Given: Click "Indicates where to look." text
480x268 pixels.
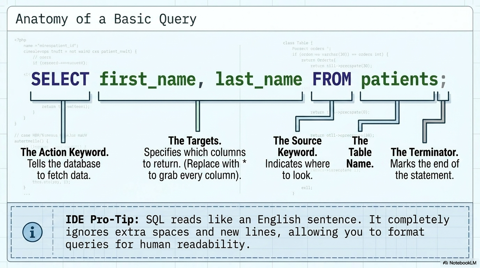Looking at the screenshot, I should click(297, 169).
